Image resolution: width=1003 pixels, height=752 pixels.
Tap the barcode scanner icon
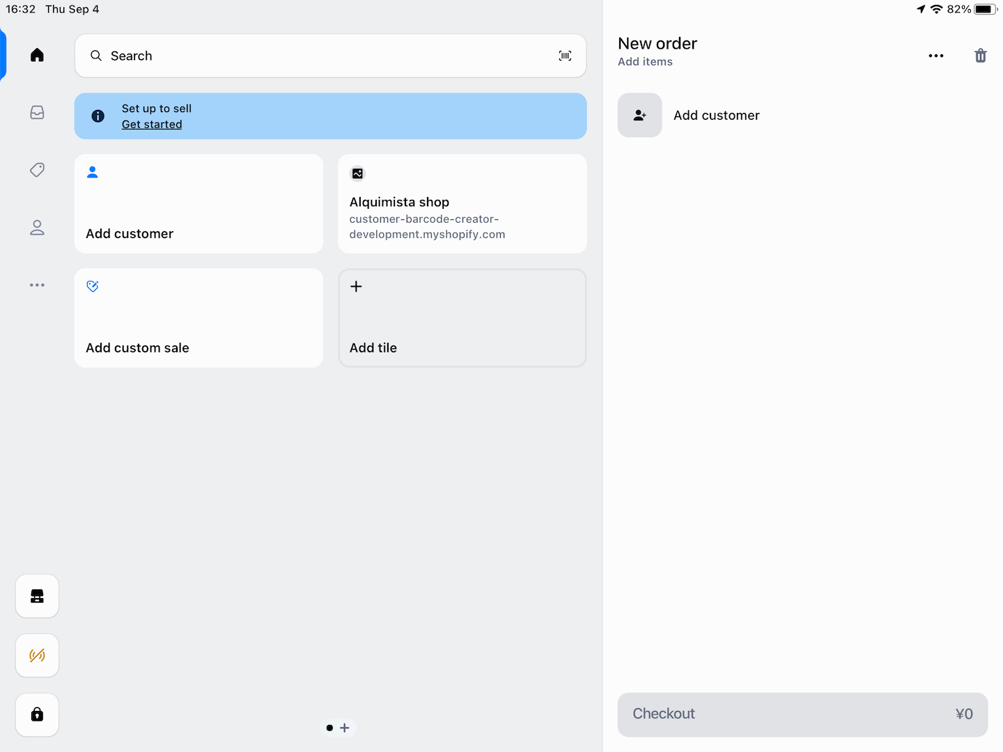[x=565, y=56]
